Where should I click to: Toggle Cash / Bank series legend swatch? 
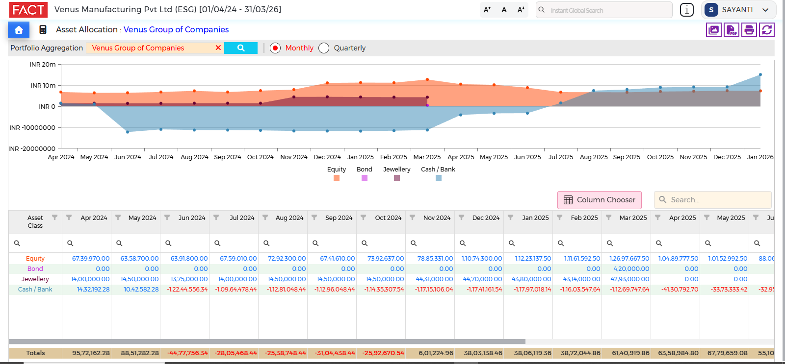[x=439, y=178]
